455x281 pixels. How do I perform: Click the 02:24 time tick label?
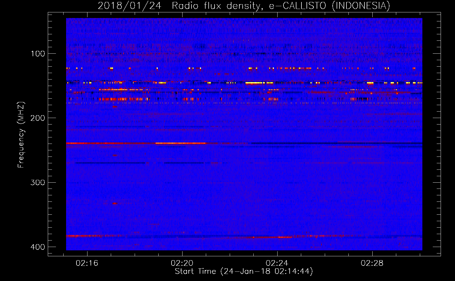point(277,263)
